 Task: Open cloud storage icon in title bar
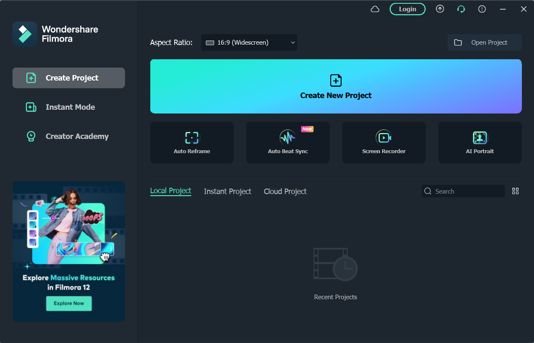[375, 9]
